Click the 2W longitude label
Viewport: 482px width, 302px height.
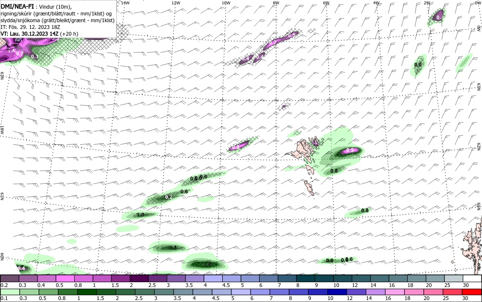(427, 3)
